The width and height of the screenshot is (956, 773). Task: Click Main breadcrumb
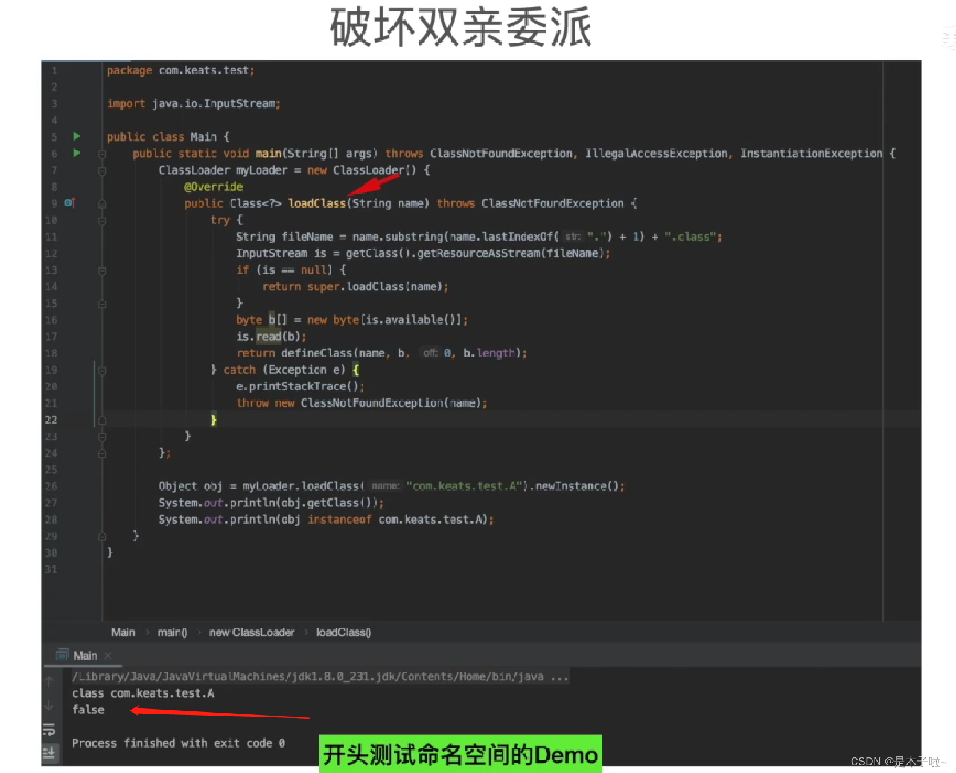pyautogui.click(x=123, y=632)
